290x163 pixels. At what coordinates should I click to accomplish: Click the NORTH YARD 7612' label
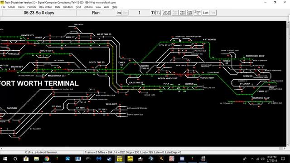click(168, 78)
